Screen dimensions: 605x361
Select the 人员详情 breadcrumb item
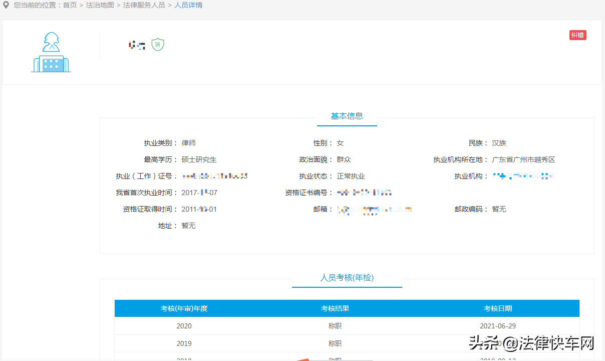[188, 5]
